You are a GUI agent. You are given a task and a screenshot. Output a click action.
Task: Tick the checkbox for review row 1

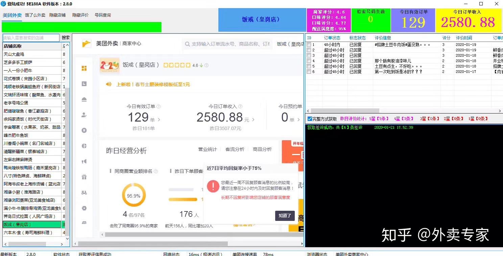(309, 45)
